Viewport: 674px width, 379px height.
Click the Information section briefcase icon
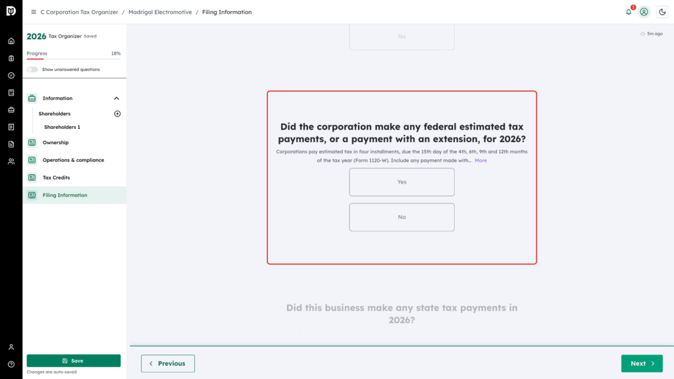(32, 99)
